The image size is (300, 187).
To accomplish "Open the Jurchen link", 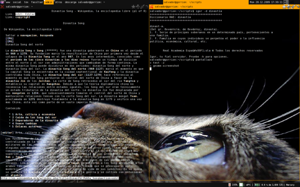I will click(x=44, y=81).
